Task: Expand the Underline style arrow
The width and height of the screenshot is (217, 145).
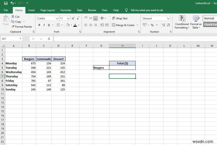Action: tap(53, 25)
